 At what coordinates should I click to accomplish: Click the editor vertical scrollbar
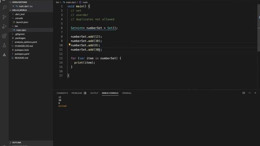tap(258, 28)
